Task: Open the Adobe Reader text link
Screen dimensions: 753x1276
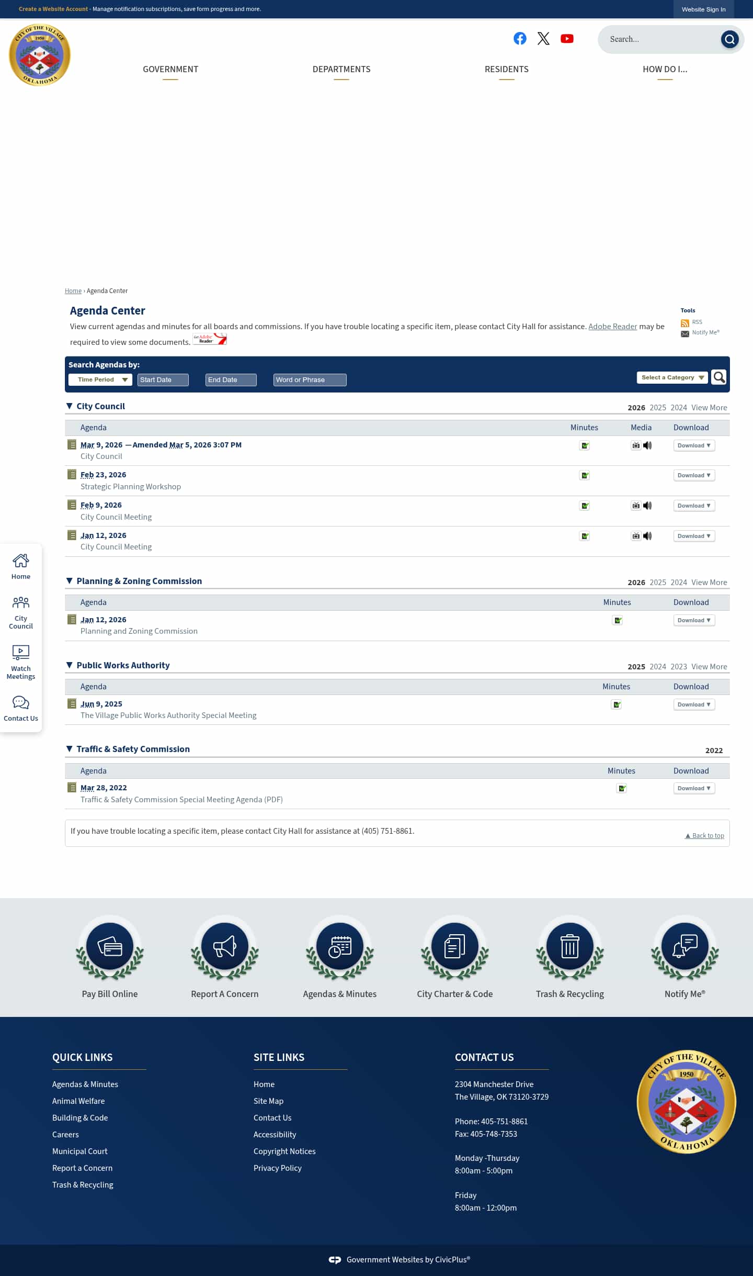Action: (612, 327)
